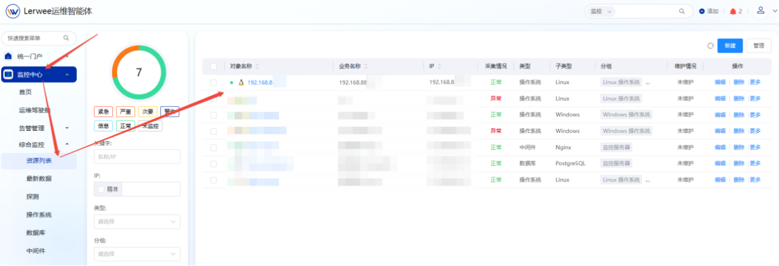
Task: Check the box for the normal Windows row
Action: coord(213,115)
